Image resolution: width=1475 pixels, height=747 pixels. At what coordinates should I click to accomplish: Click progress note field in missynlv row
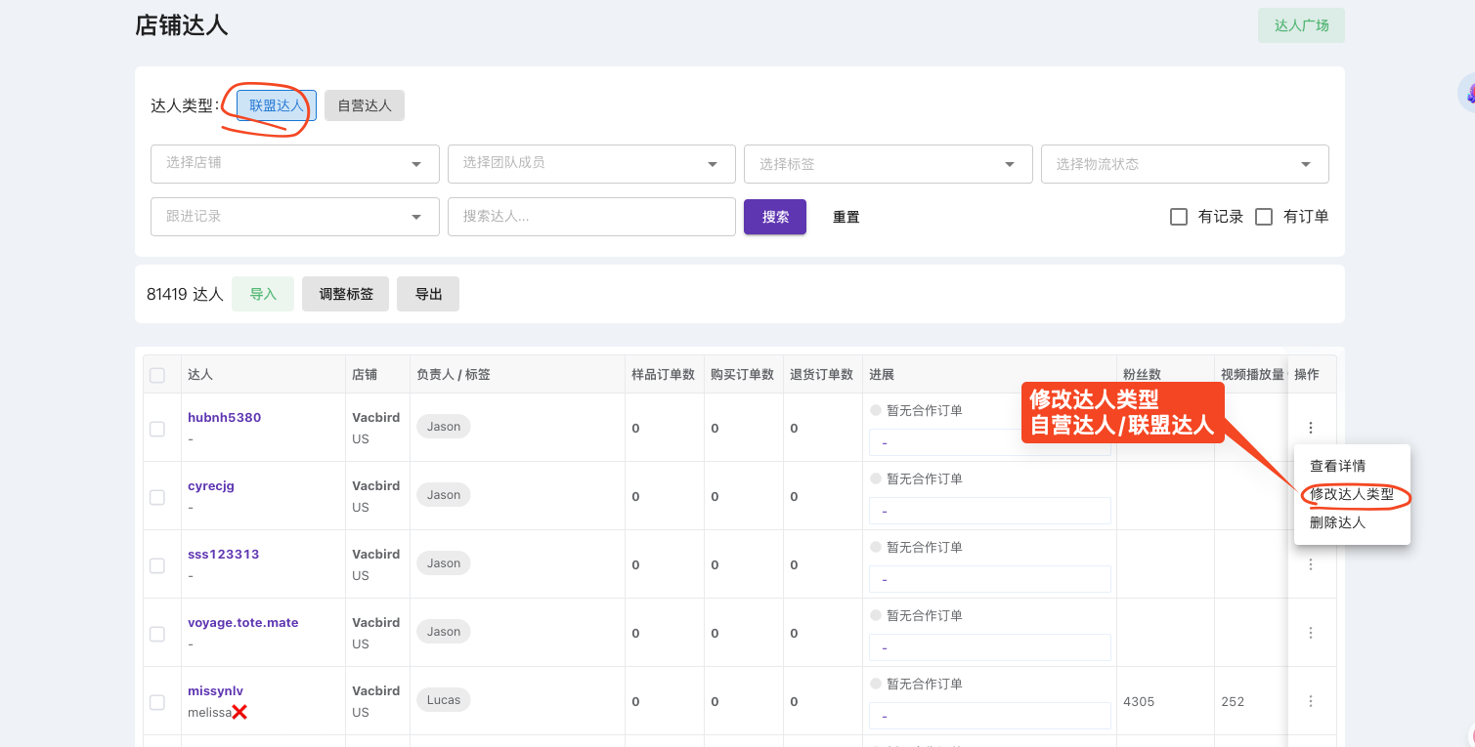(x=990, y=716)
